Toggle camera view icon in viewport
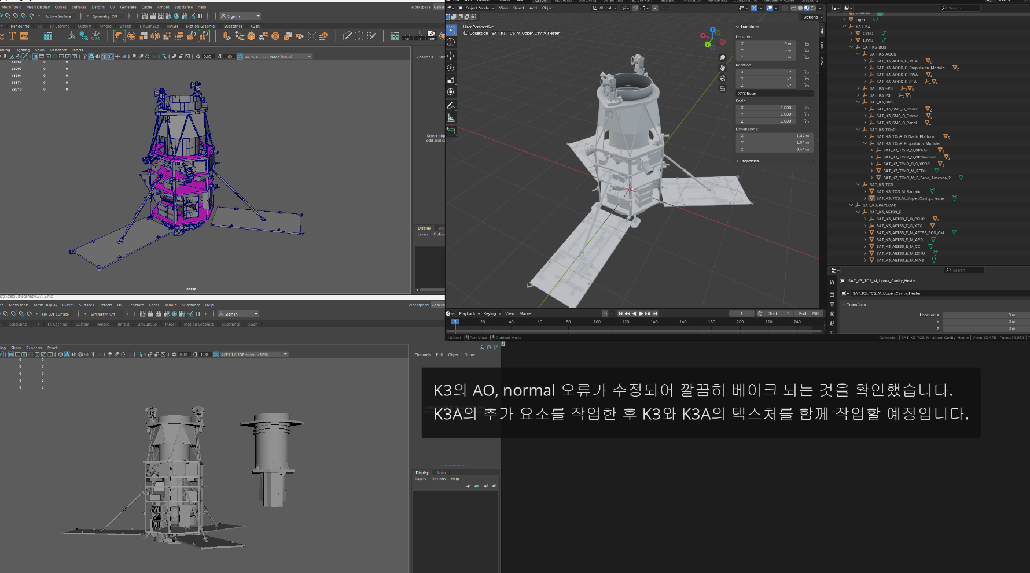Image resolution: width=1030 pixels, height=573 pixels. click(x=722, y=78)
